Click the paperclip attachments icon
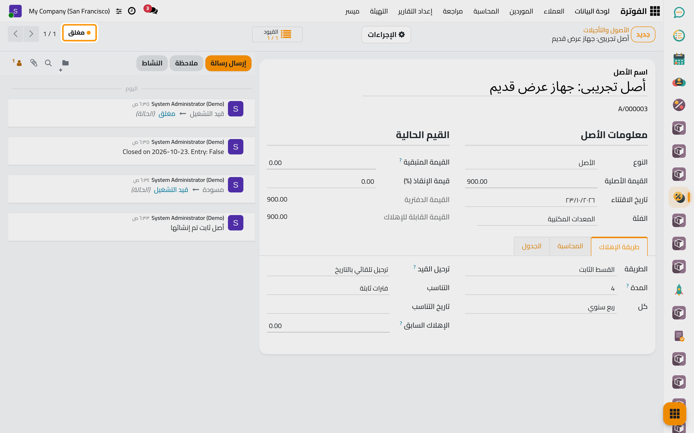Image resolution: width=694 pixels, height=433 pixels. pos(34,63)
